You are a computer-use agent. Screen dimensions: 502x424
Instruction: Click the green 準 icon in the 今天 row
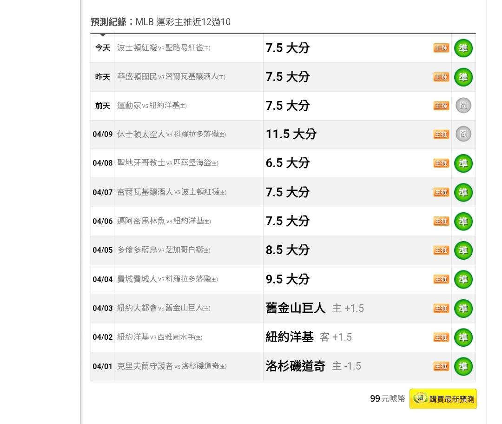[463, 48]
